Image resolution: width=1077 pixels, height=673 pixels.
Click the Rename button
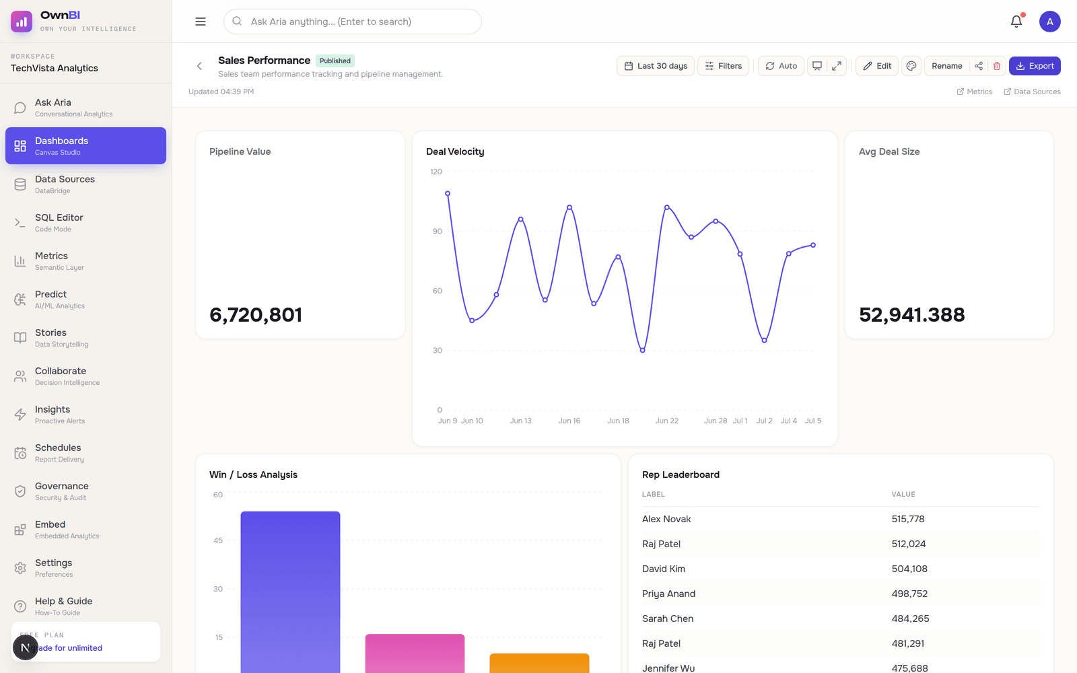pos(947,66)
